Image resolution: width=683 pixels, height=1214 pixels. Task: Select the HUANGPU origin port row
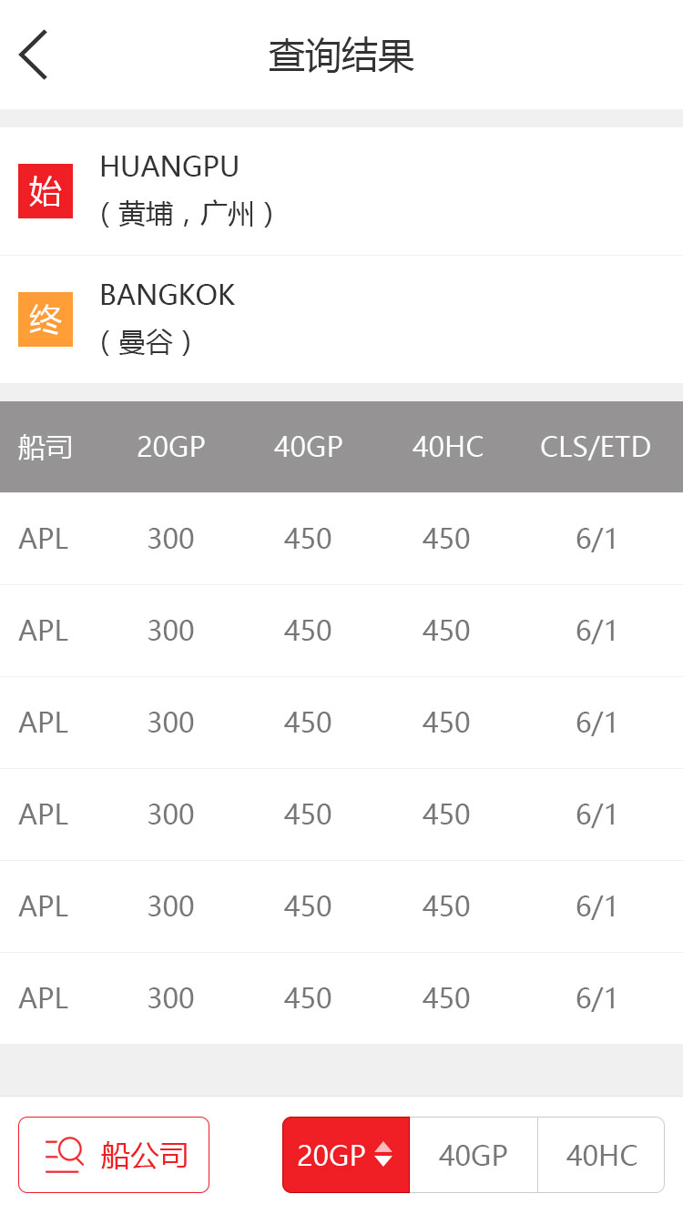pos(341,191)
